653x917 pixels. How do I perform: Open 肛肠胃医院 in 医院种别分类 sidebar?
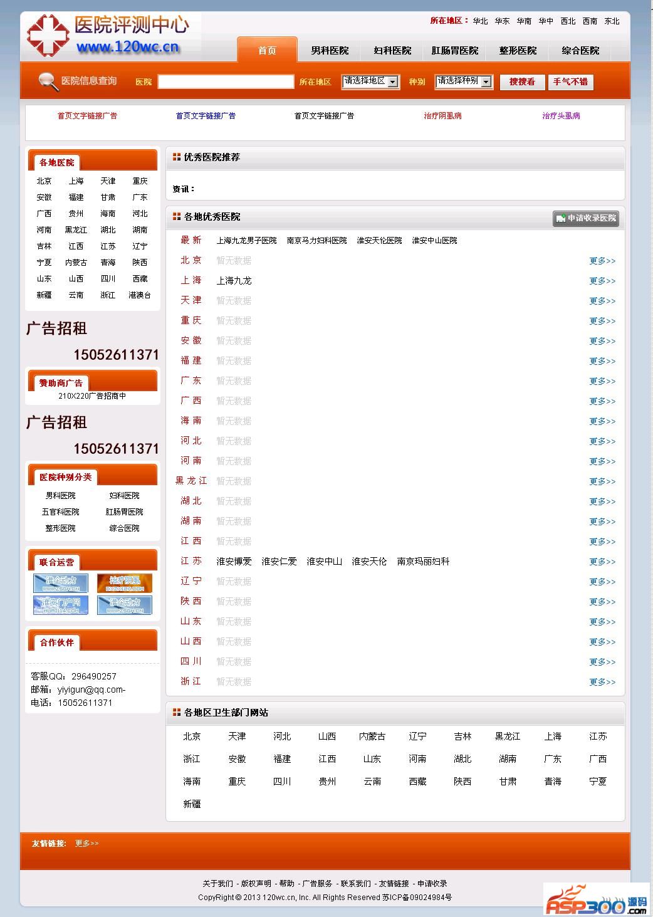(x=125, y=512)
